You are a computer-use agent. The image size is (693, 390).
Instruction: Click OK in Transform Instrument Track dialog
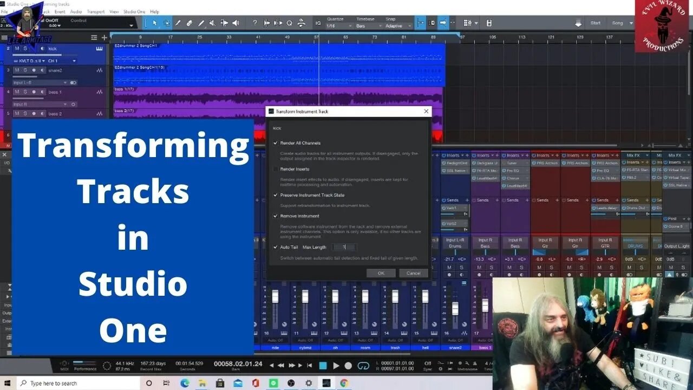point(381,273)
